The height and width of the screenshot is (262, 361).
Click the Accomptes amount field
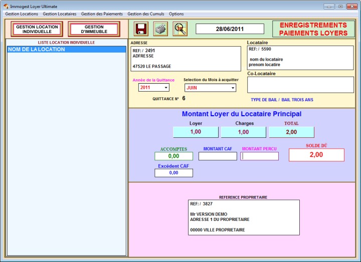(x=173, y=156)
